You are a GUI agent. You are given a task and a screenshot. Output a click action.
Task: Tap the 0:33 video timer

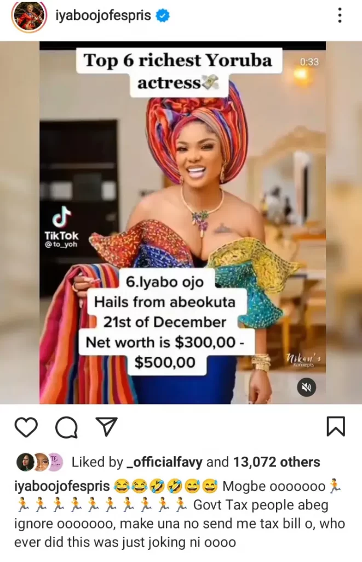coord(309,62)
